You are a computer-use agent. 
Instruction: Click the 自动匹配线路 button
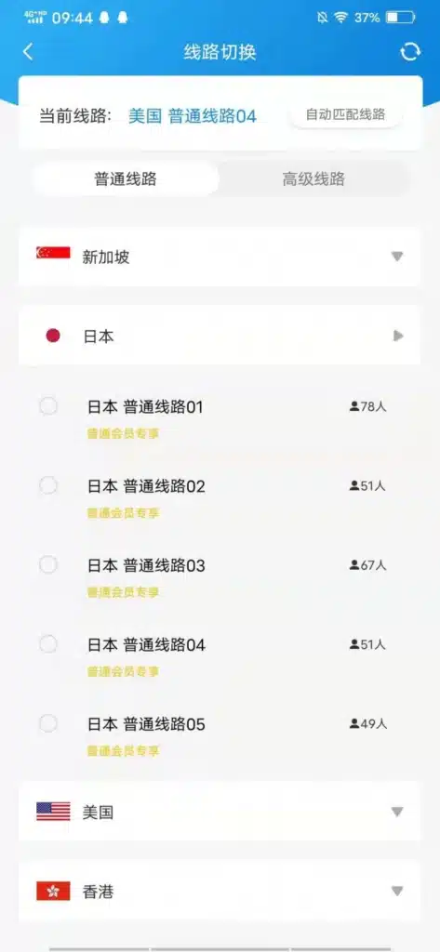click(x=345, y=114)
